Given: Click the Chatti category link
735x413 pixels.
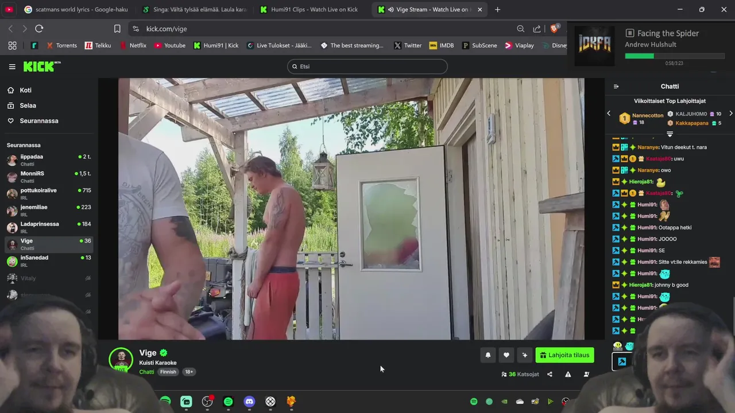Looking at the screenshot, I should coord(146,372).
